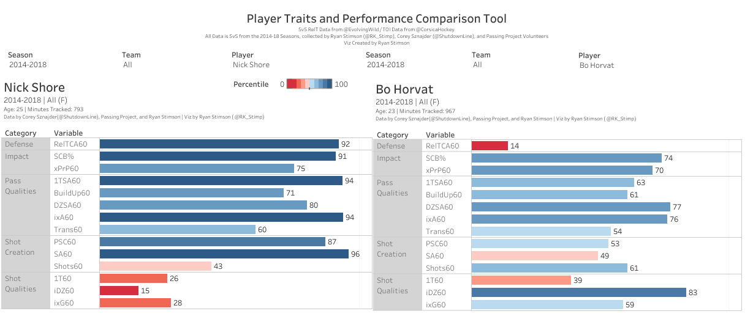Viewport: 753px width, 333px height.
Task: Open the first Season filter showing 2014-2018
Action: pos(28,65)
